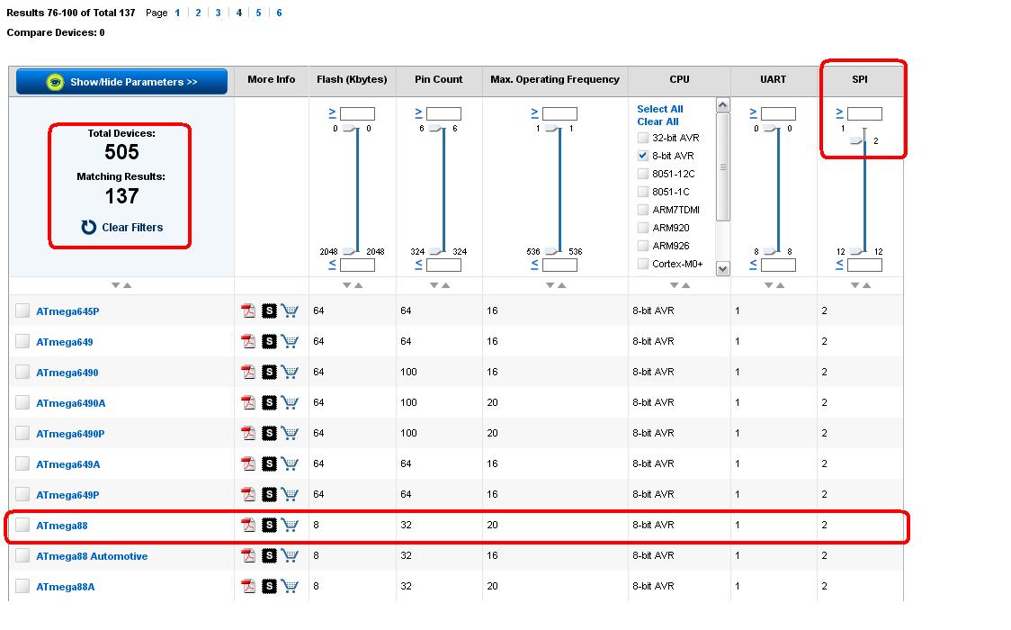Viewport: 1011px width, 630px height.
Task: Open the ATmega6490P device link
Action: tap(70, 433)
